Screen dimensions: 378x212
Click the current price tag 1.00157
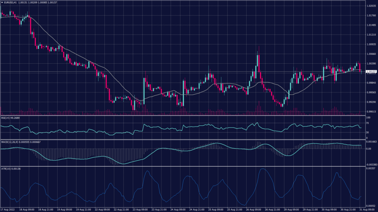(371, 71)
